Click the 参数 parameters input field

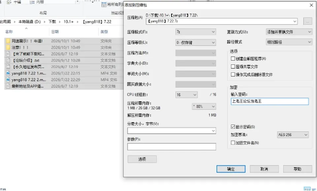pos(172,146)
